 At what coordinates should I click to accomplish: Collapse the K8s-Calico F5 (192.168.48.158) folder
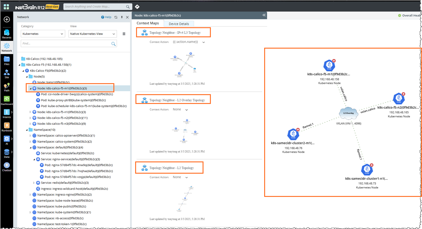click(x=19, y=65)
